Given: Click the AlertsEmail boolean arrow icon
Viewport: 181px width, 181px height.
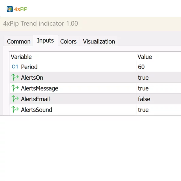Looking at the screenshot, I should pos(15,99).
